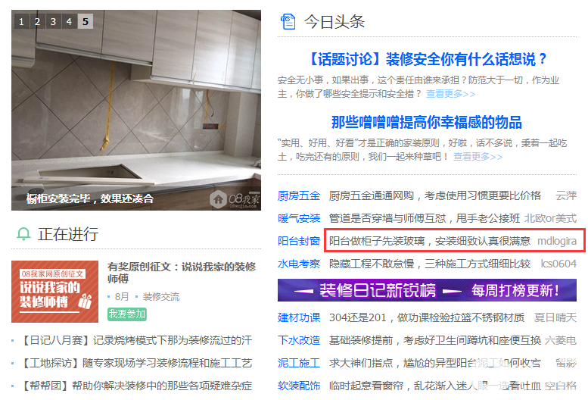Click the kitchen cabinet carousel image
Screen dimensions: 588x400
pyautogui.click(x=136, y=110)
